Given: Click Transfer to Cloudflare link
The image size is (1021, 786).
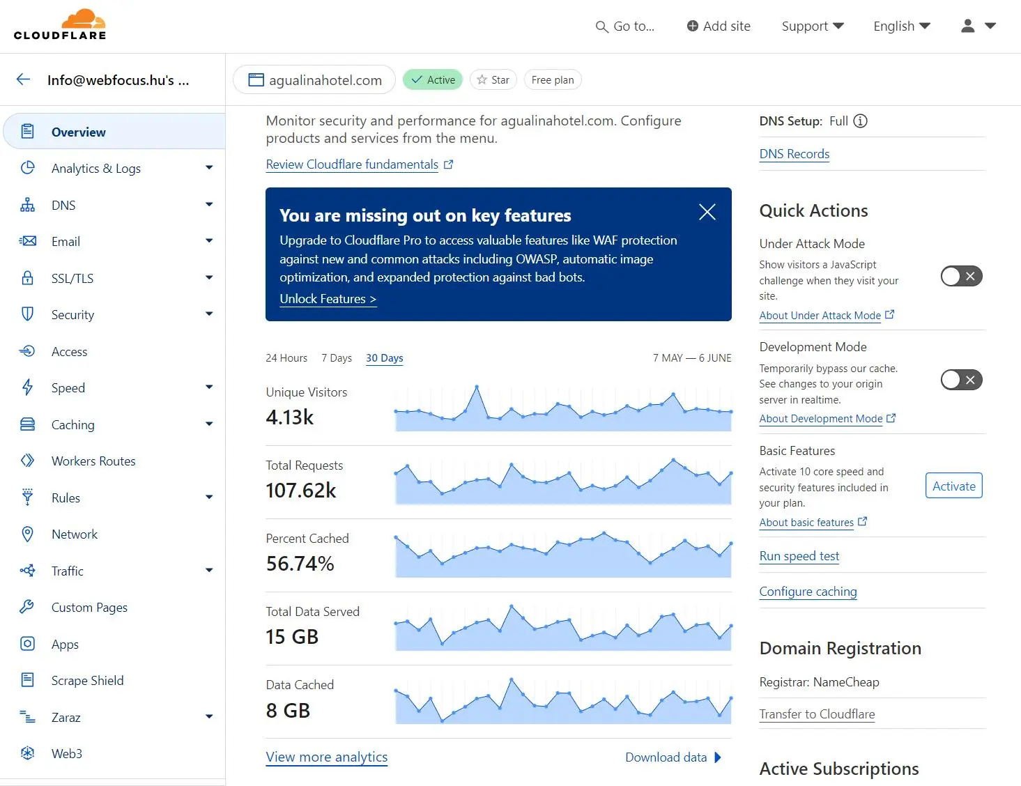Looking at the screenshot, I should 817,714.
